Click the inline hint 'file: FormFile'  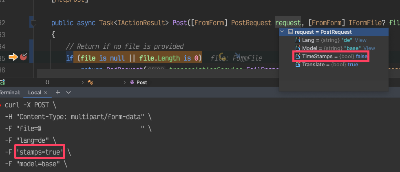click(236, 58)
